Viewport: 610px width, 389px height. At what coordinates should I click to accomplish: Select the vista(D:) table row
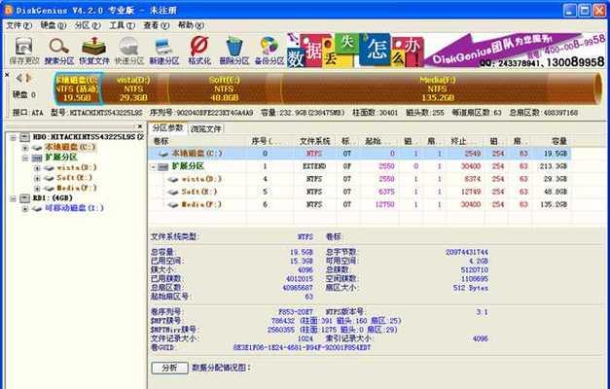[x=359, y=179]
